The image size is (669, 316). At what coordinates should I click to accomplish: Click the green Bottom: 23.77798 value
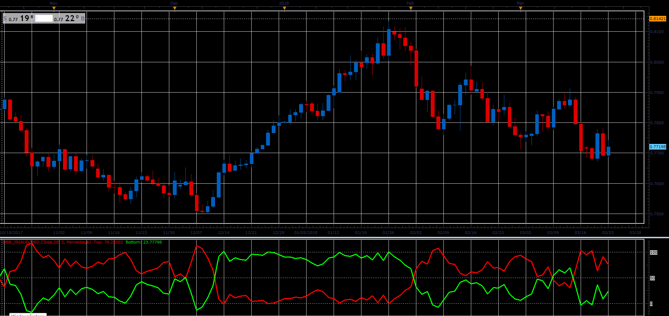[144, 242]
